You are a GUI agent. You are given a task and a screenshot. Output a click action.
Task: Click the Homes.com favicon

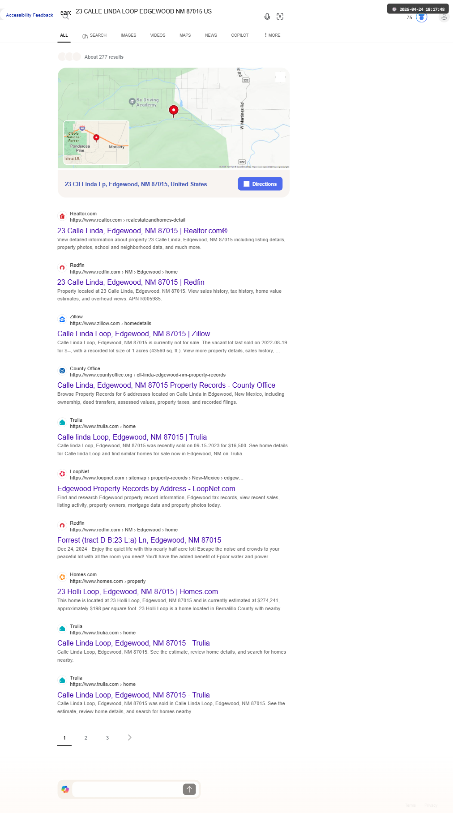[x=62, y=577]
